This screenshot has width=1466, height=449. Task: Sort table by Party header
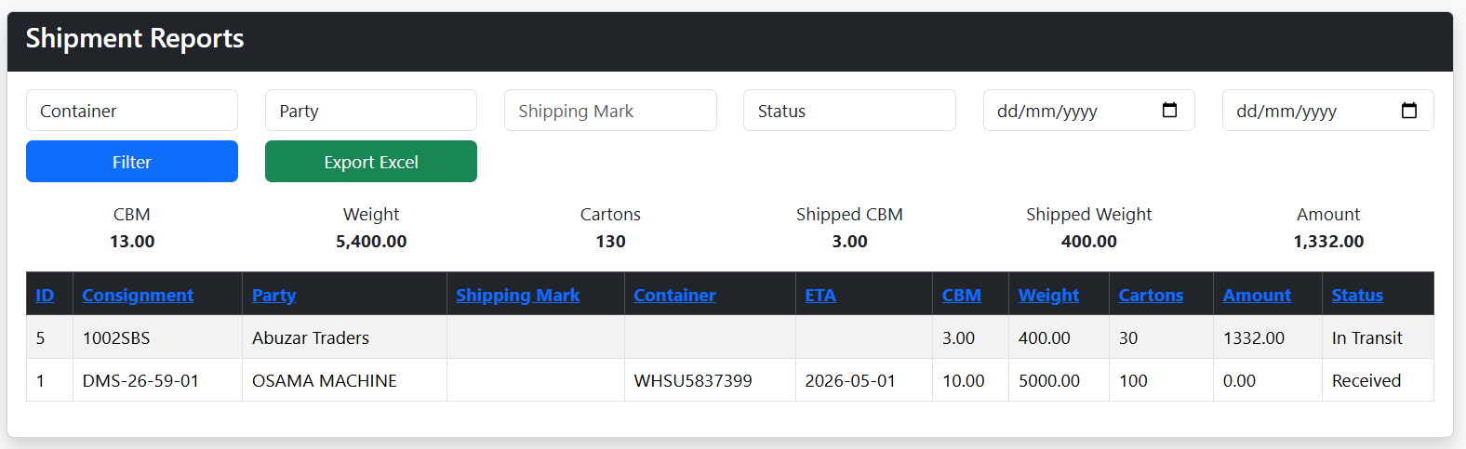coord(273,295)
